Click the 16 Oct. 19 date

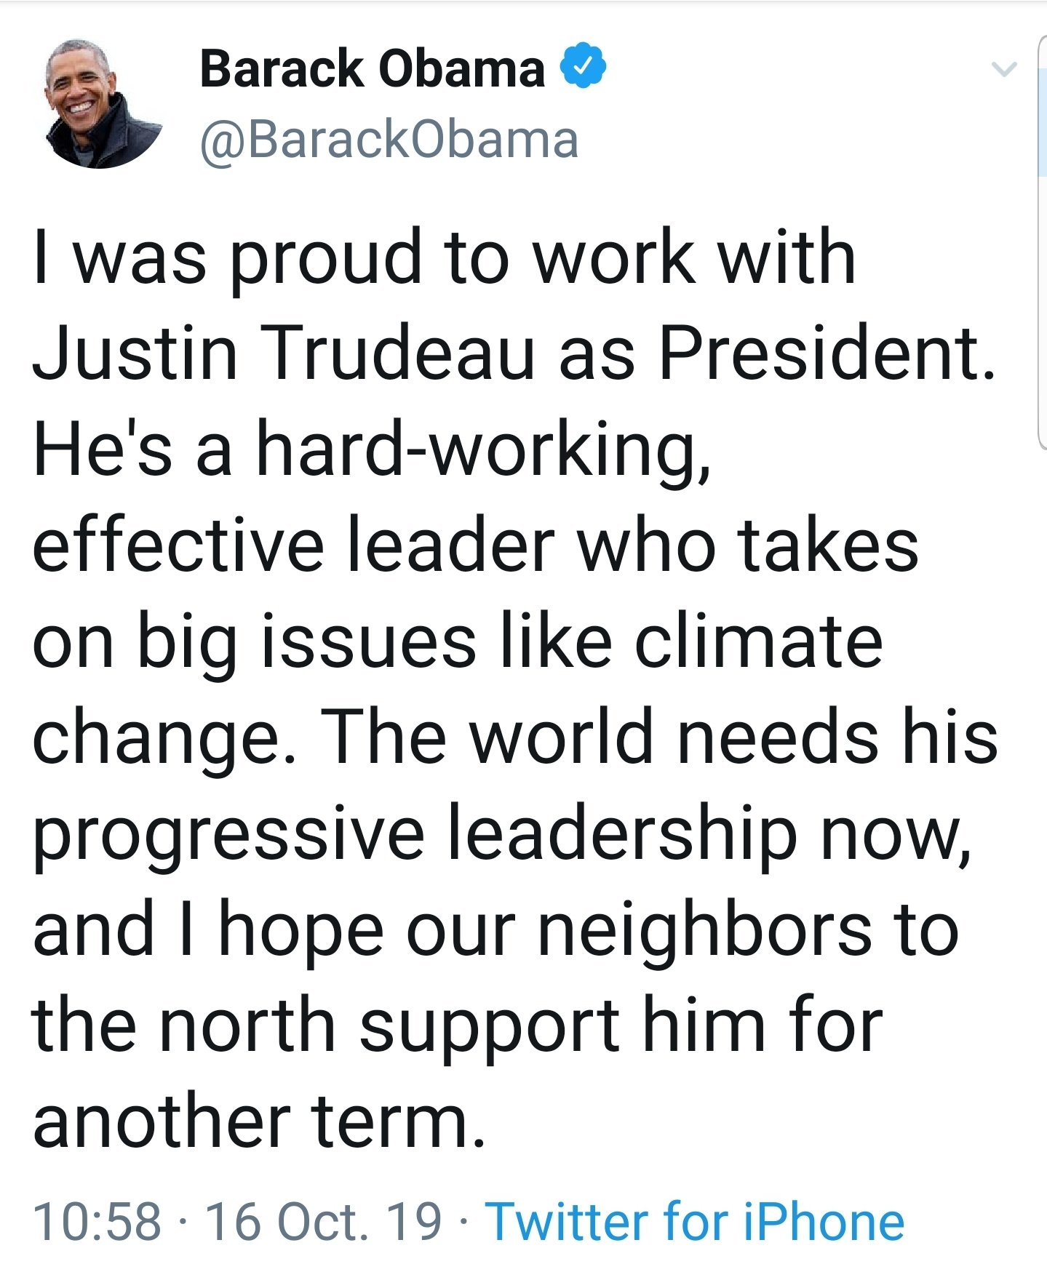coord(324,1221)
